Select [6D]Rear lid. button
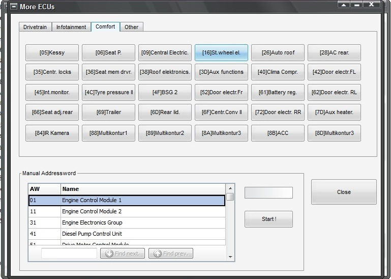The height and width of the screenshot is (279, 391). [x=165, y=113]
